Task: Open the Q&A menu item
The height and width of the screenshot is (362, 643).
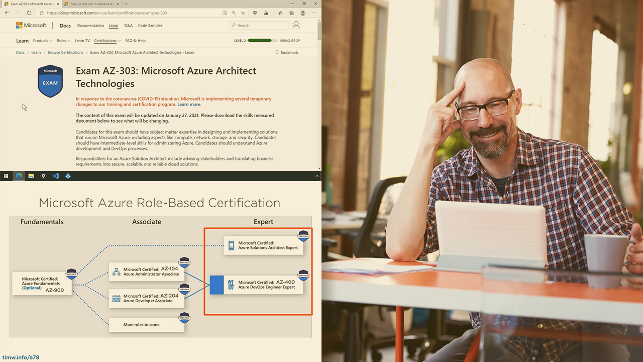Action: (x=128, y=26)
